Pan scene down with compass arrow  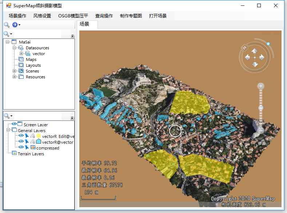point(255,64)
